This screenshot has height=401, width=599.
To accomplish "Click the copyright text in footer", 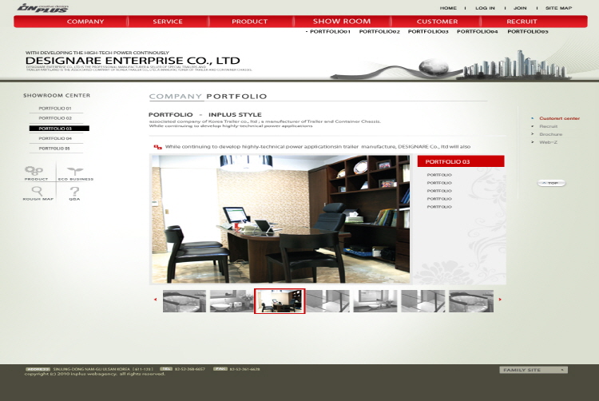I will 95,374.
